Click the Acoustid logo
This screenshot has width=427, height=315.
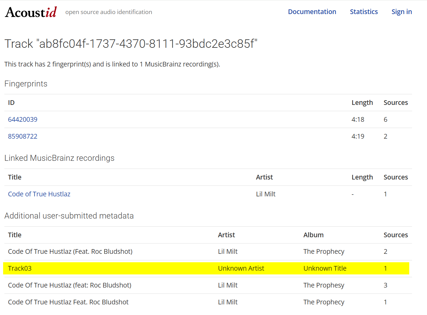(31, 12)
